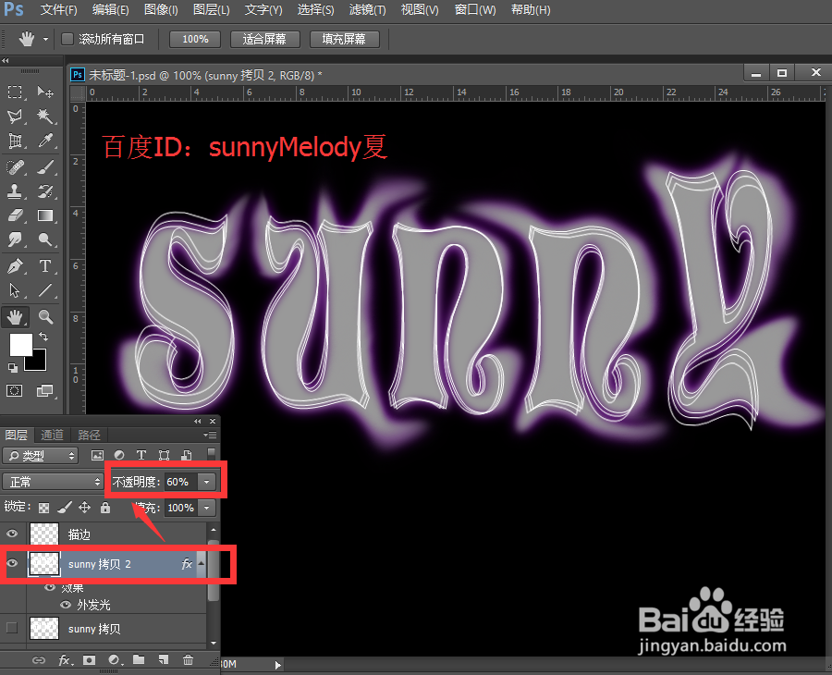Screen dimensions: 832x675
Task: Create a new layer group
Action: coord(139,659)
